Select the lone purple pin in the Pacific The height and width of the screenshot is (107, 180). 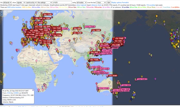155,79
